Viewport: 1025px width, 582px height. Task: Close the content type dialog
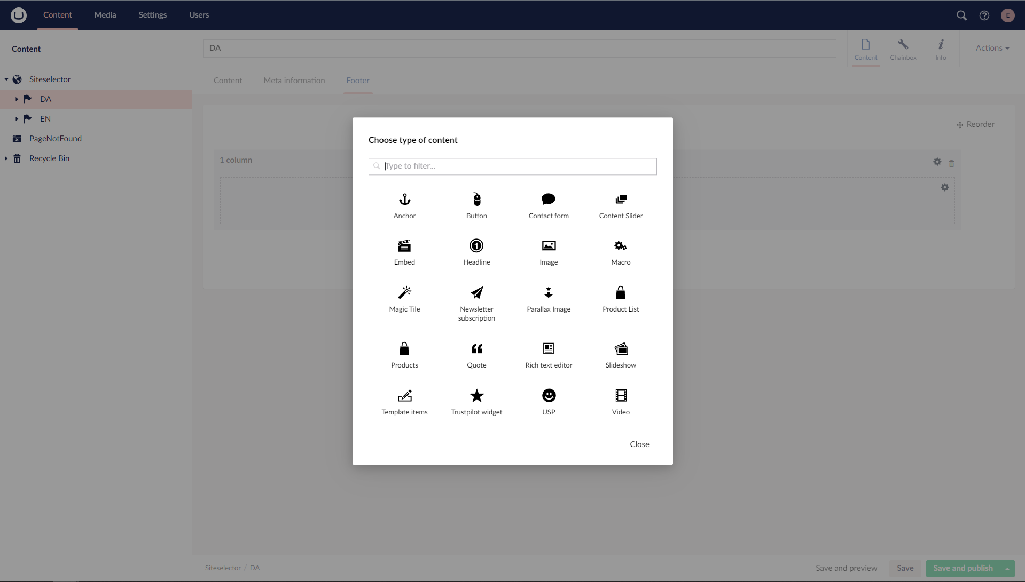[x=639, y=444]
